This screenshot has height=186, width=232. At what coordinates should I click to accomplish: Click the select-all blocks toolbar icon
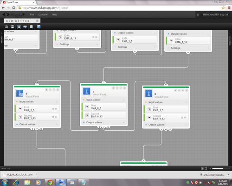[x=19, y=27]
